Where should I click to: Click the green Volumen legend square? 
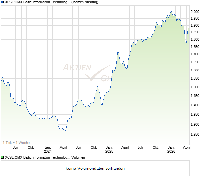point(2,157)
